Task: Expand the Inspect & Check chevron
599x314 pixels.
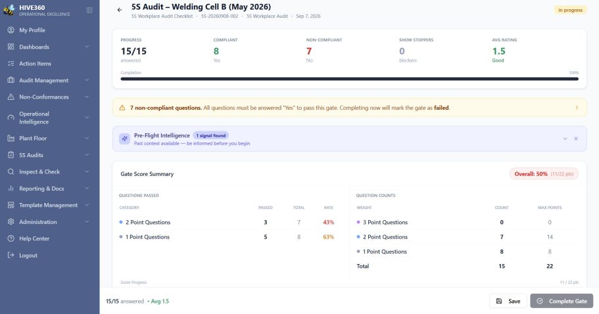Action: (87, 171)
